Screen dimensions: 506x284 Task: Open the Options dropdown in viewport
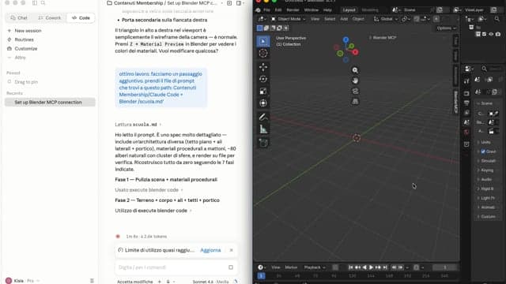446,28
